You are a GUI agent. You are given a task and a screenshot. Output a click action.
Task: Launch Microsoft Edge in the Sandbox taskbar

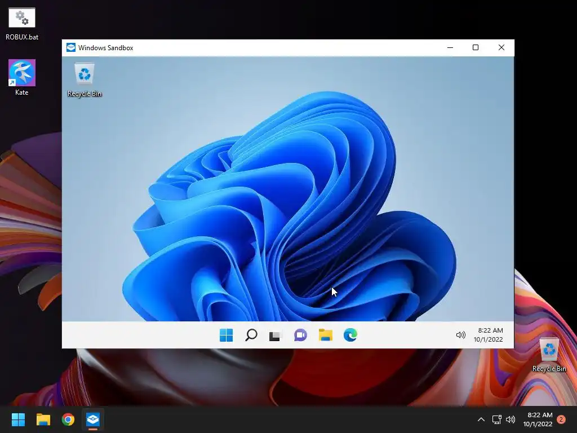pos(350,335)
